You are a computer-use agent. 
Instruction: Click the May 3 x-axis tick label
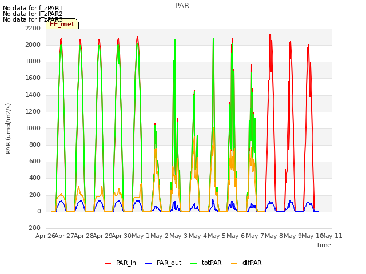click(x=178, y=236)
